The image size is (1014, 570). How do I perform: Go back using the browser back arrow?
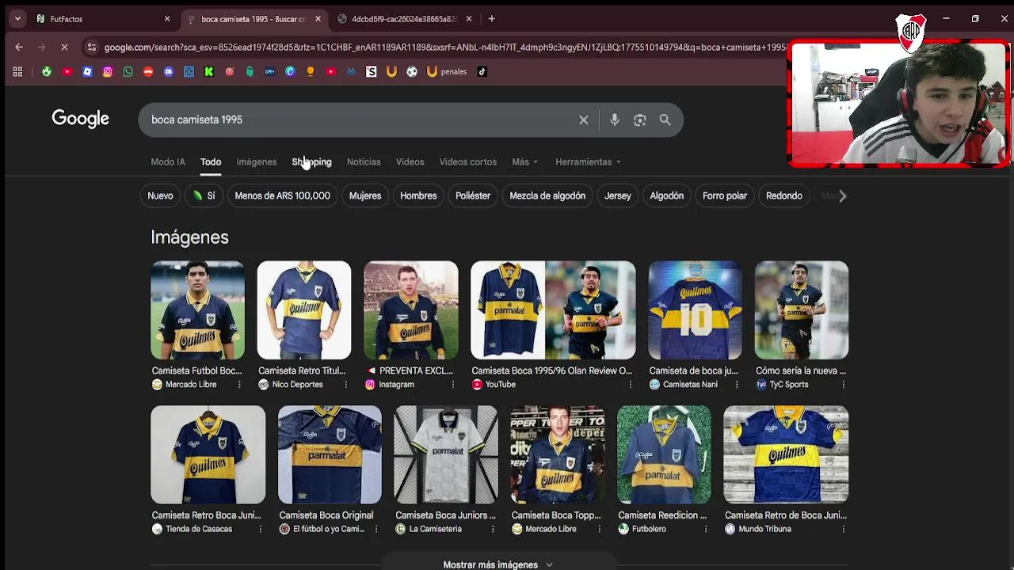(x=19, y=47)
